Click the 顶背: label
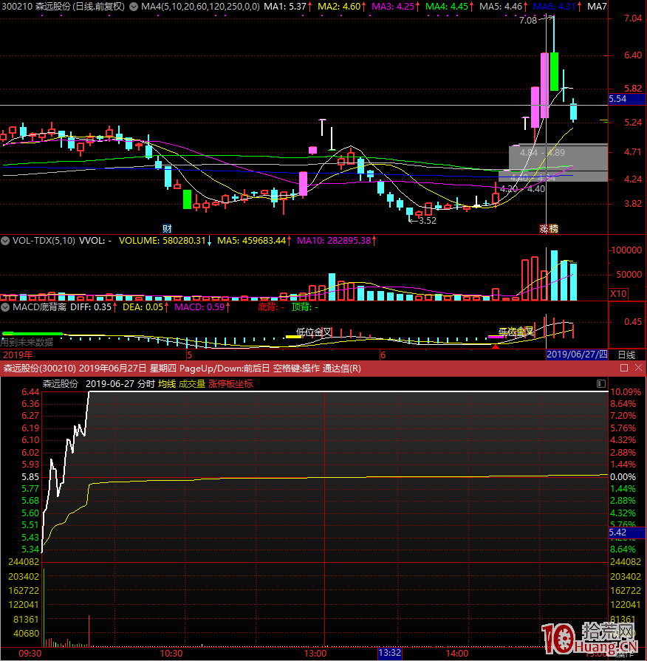 [302, 307]
